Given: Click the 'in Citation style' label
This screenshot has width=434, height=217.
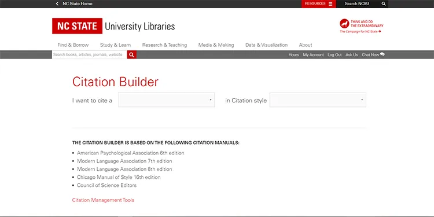Looking at the screenshot, I should click(246, 101).
